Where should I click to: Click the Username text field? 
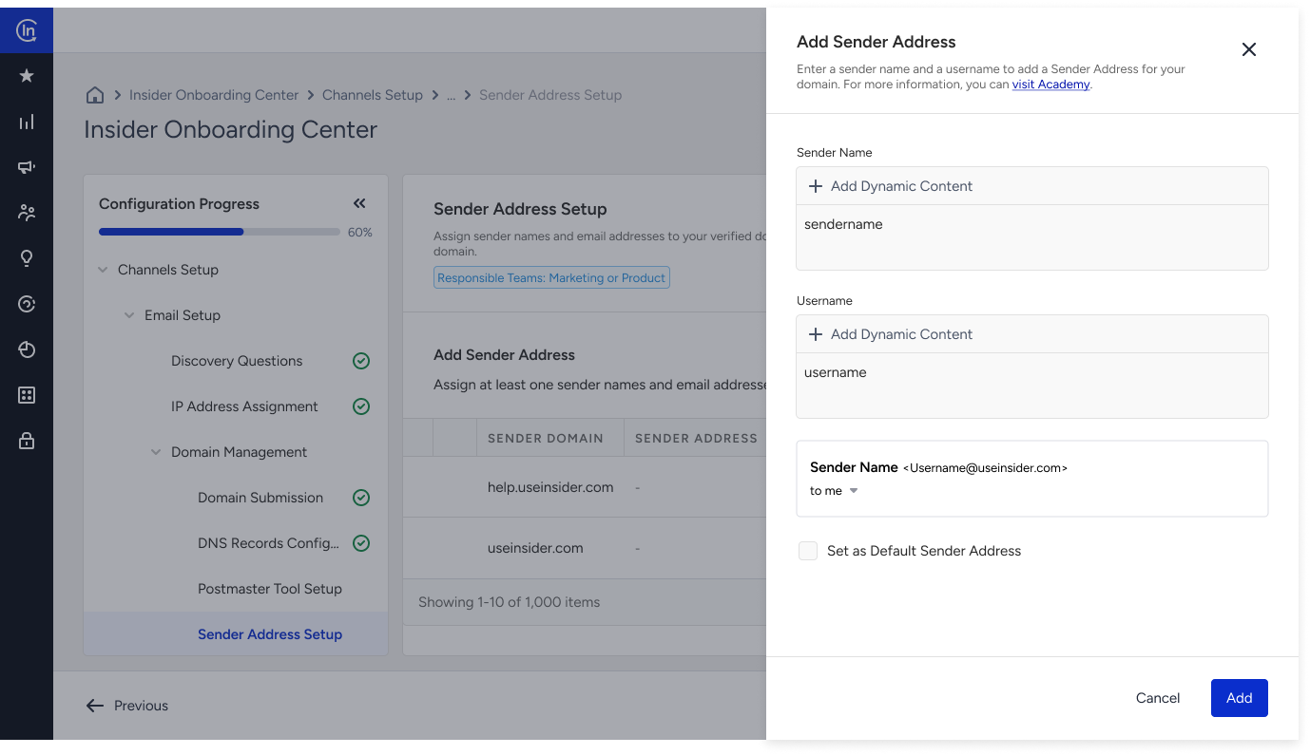click(1032, 385)
